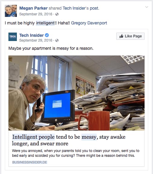Open the post options chevron menu
This screenshot has width=153, height=174.
point(147,7)
